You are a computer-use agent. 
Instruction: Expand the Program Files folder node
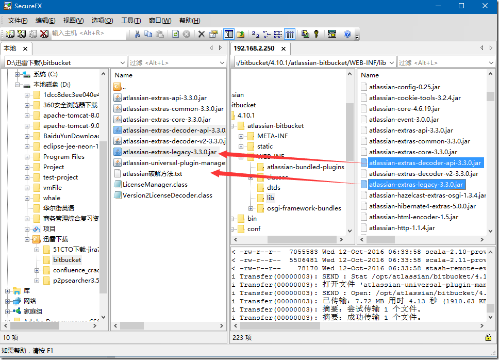[27, 157]
